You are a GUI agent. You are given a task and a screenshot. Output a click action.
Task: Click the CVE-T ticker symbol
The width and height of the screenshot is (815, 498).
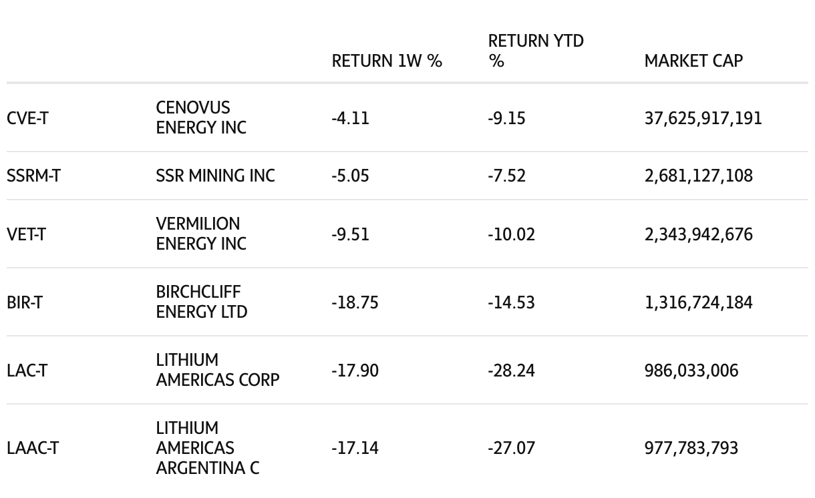pyautogui.click(x=27, y=118)
